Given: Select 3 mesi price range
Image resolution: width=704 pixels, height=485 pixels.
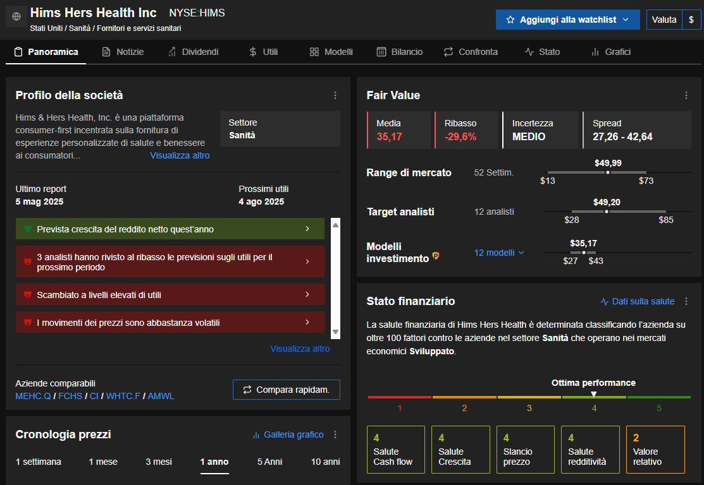Looking at the screenshot, I should (159, 462).
